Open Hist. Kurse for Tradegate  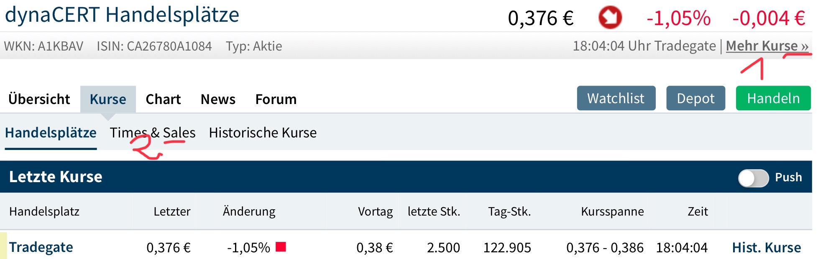[766, 247]
